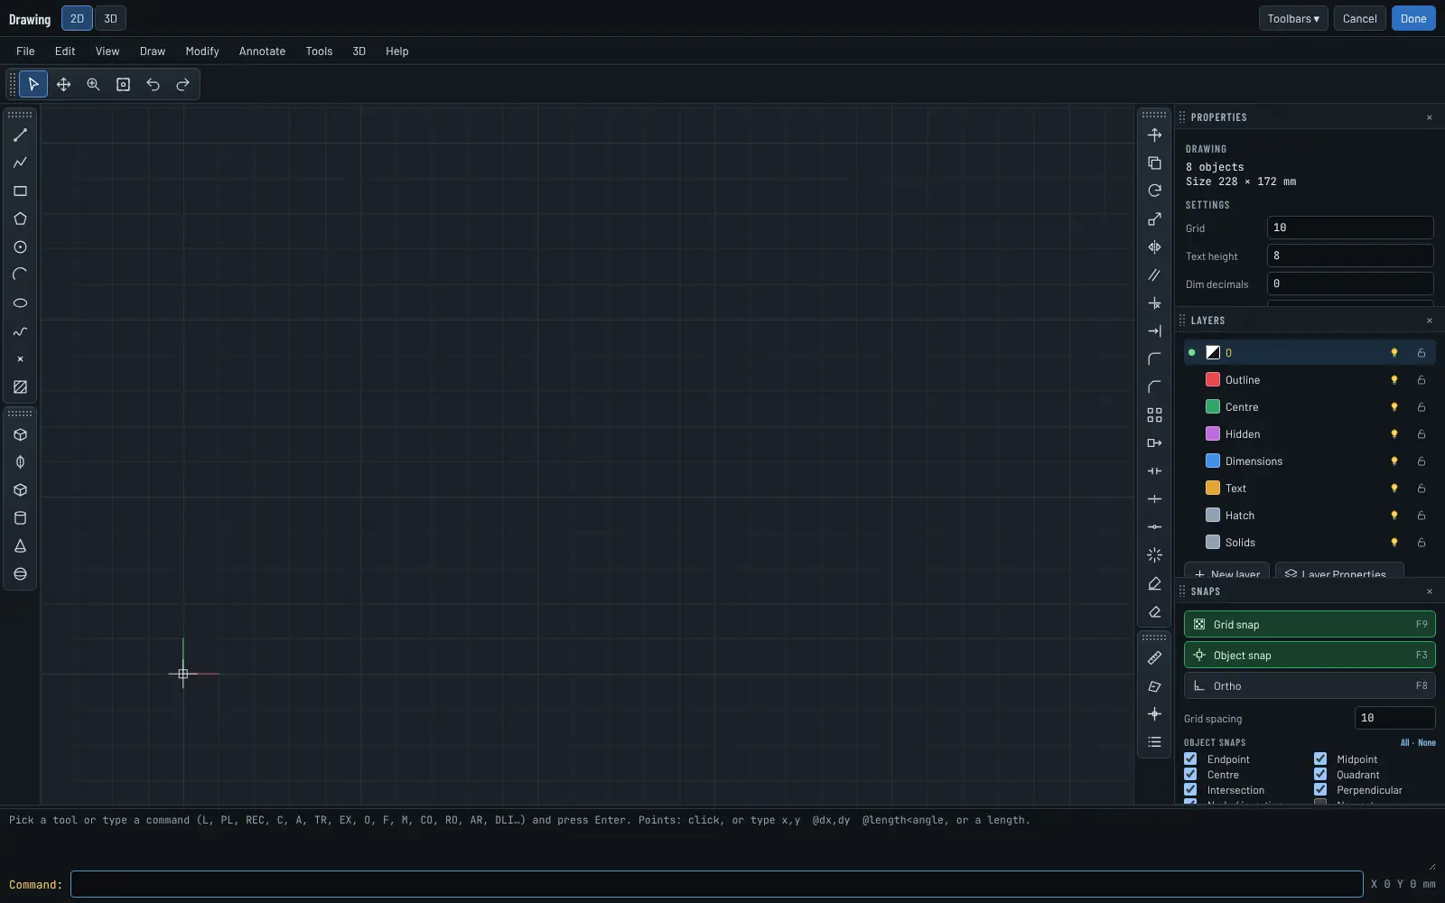The height and width of the screenshot is (903, 1445).
Task: Toggle Object snap mode
Action: 1310,656
